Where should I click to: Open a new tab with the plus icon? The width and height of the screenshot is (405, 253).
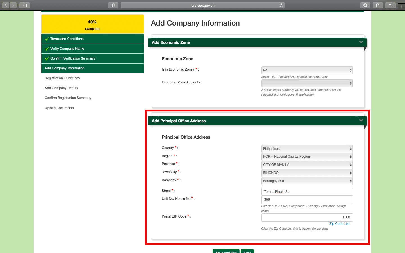(x=401, y=6)
